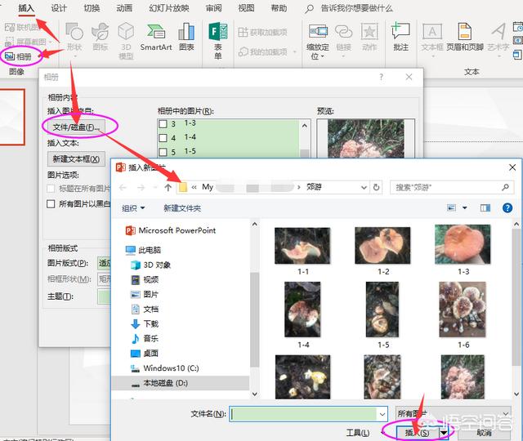
Task: Check the box for picture 1-4
Action: point(163,138)
